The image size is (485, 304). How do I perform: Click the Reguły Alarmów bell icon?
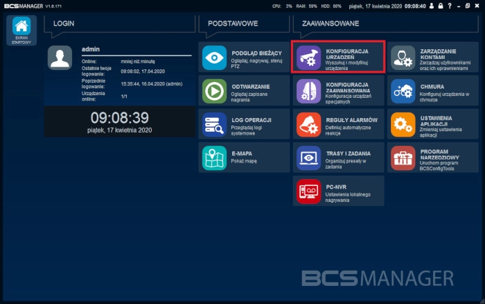(x=309, y=124)
